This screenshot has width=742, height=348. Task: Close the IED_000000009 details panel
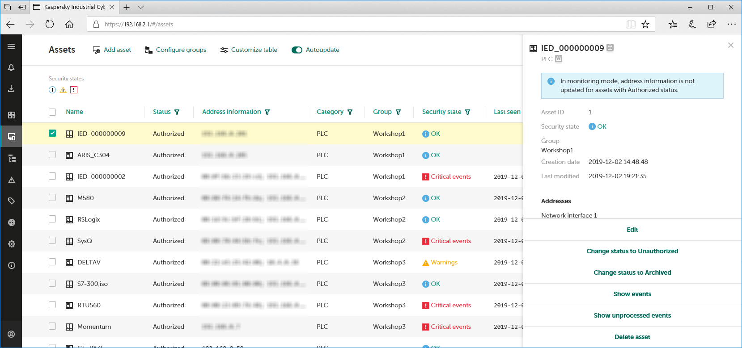(730, 45)
